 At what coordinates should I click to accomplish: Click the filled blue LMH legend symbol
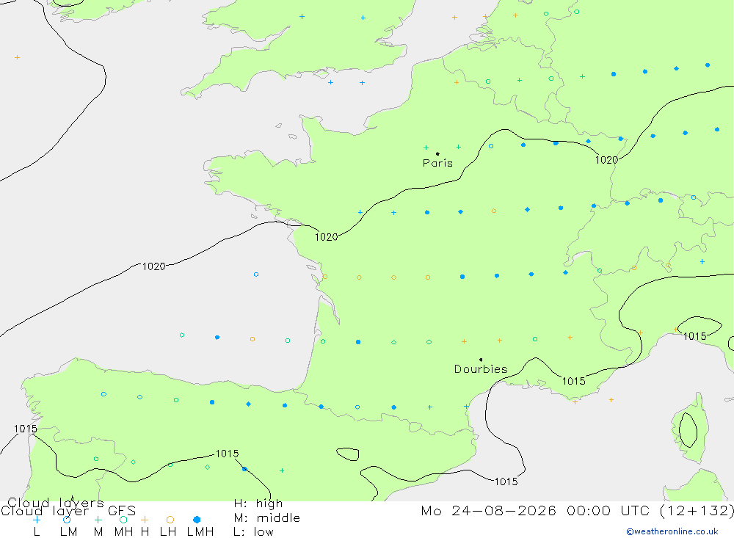(197, 520)
